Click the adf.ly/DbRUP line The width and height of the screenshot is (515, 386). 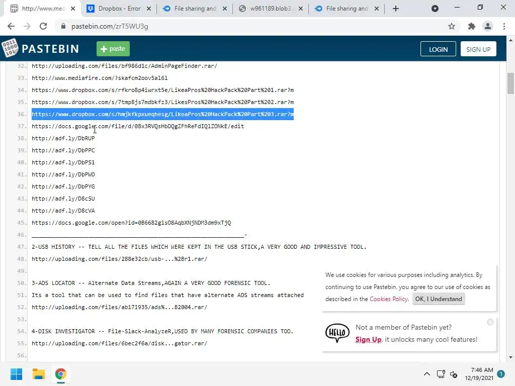(x=63, y=138)
